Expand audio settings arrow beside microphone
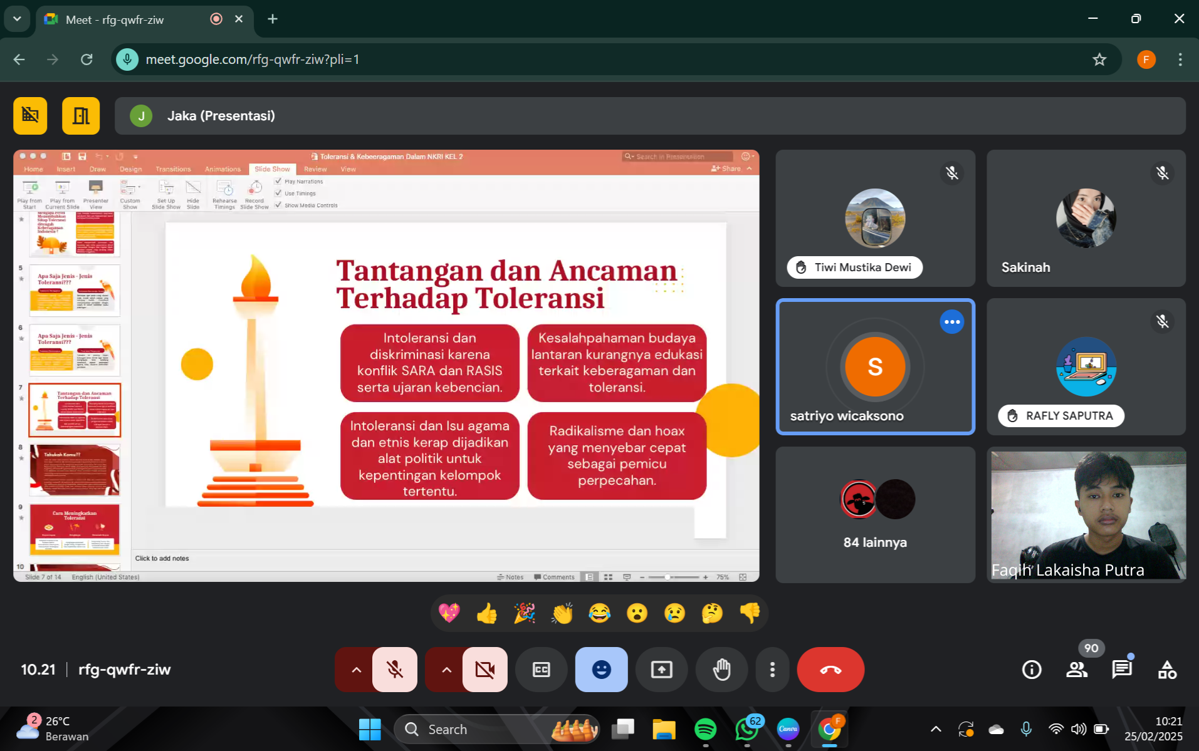Viewport: 1199px width, 751px height. pyautogui.click(x=356, y=670)
